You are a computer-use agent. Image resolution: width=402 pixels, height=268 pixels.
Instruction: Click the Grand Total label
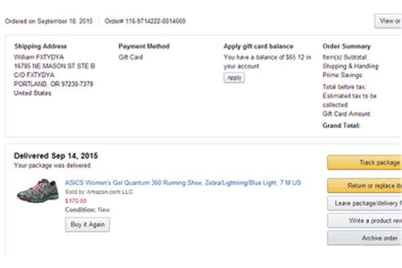coord(341,125)
